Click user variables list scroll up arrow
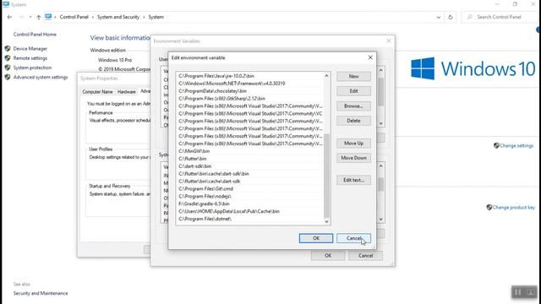This screenshot has width=541, height=304. (x=381, y=70)
